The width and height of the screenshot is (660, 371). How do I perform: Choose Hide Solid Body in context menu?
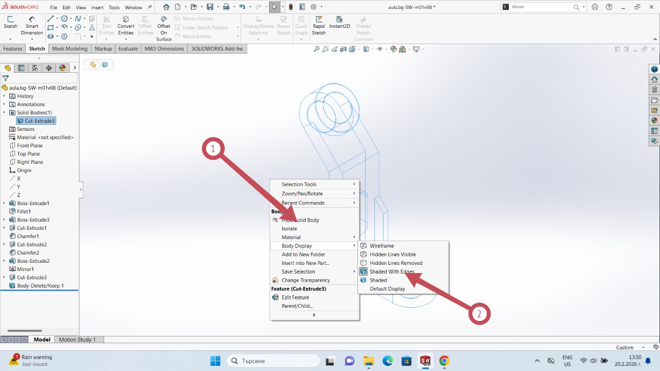point(300,220)
